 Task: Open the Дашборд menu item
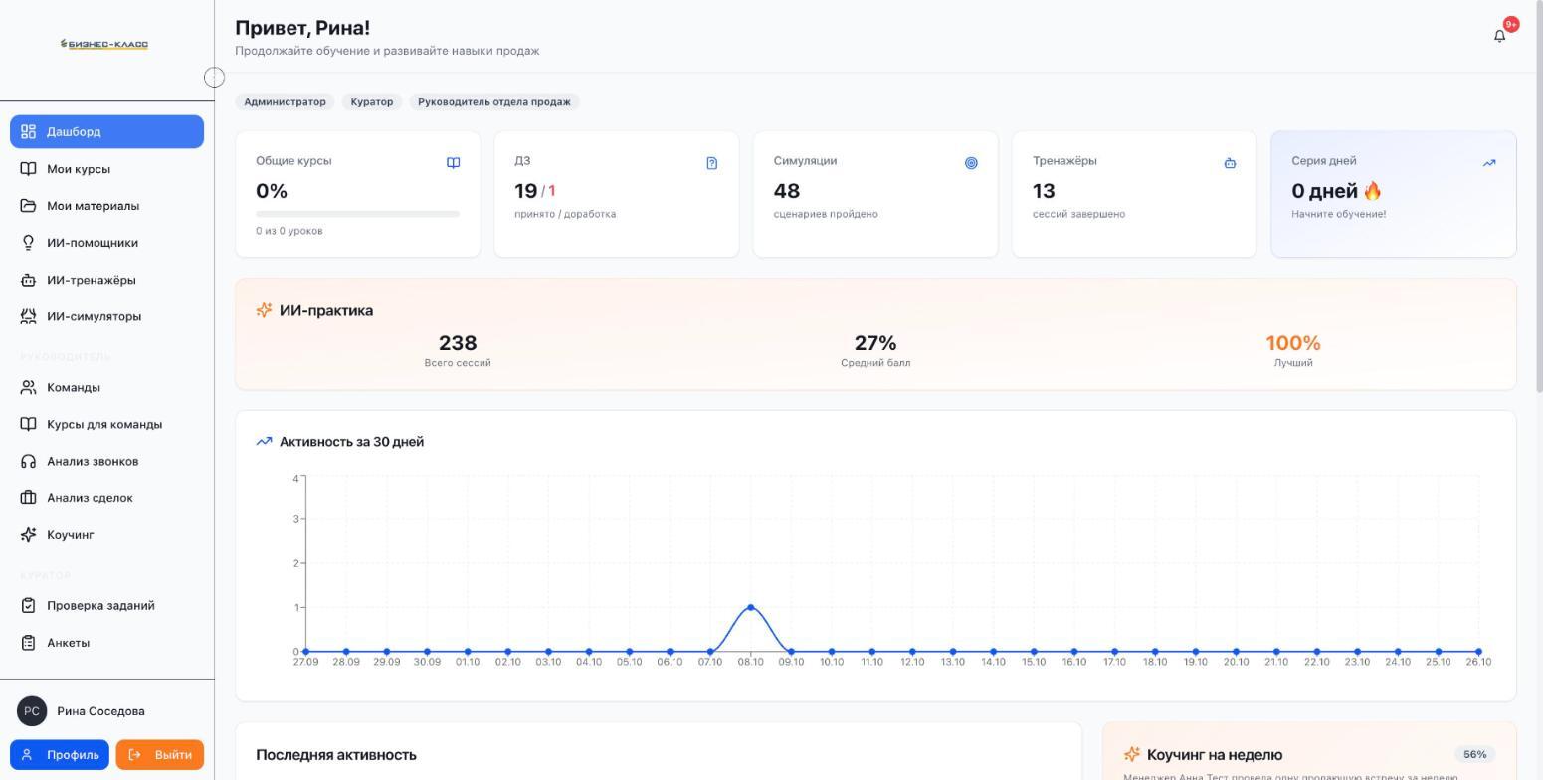coord(106,131)
